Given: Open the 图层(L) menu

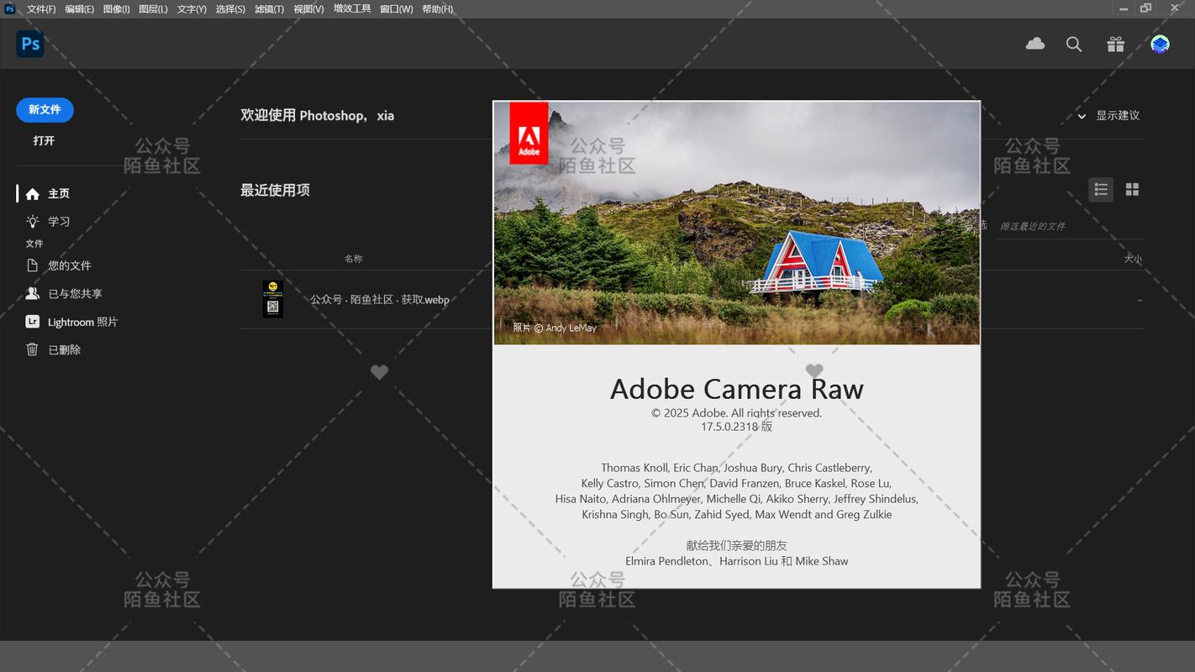Looking at the screenshot, I should click(153, 8).
